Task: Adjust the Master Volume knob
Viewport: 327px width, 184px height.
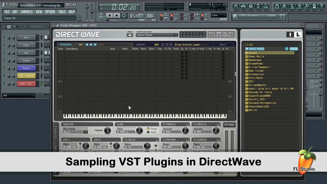Action: tap(108, 131)
